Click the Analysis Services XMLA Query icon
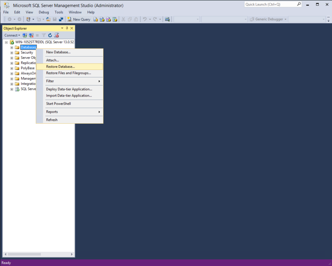This screenshot has height=266, width=332. click(x=115, y=19)
